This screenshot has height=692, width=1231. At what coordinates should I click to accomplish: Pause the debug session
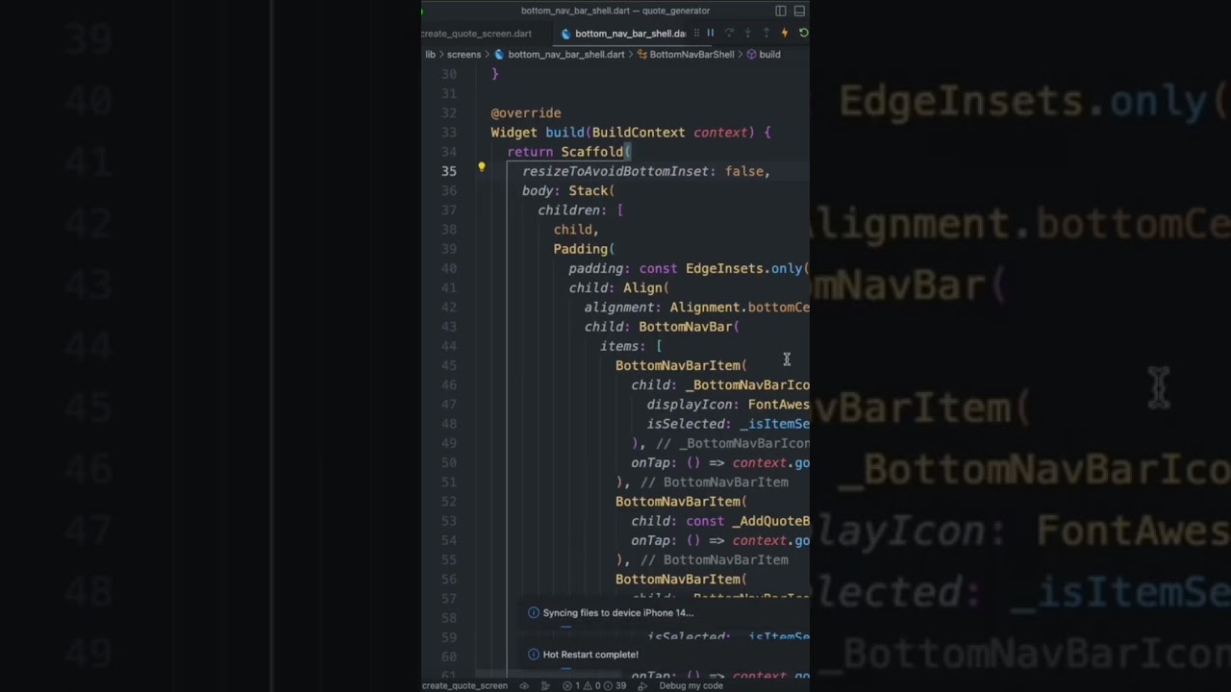711,33
